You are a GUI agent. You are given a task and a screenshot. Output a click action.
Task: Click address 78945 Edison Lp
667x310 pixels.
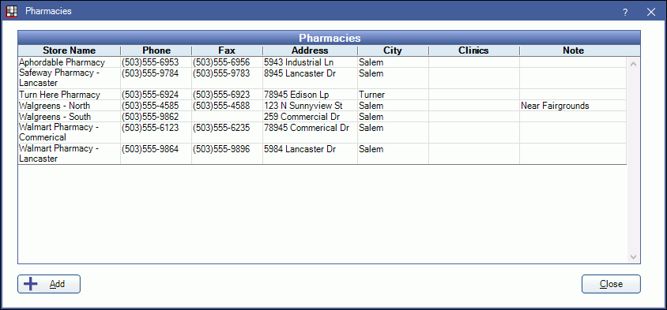tap(296, 95)
